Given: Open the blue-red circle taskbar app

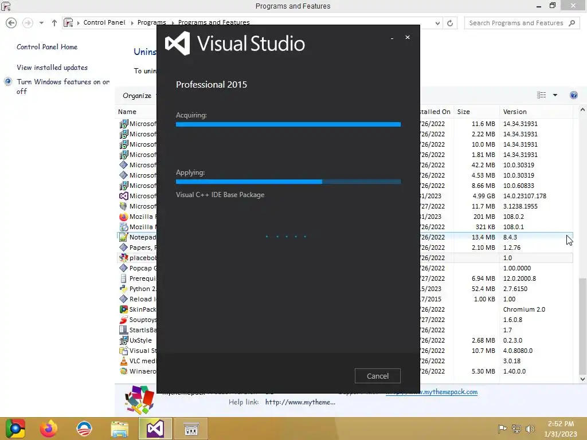Looking at the screenshot, I should [84, 429].
